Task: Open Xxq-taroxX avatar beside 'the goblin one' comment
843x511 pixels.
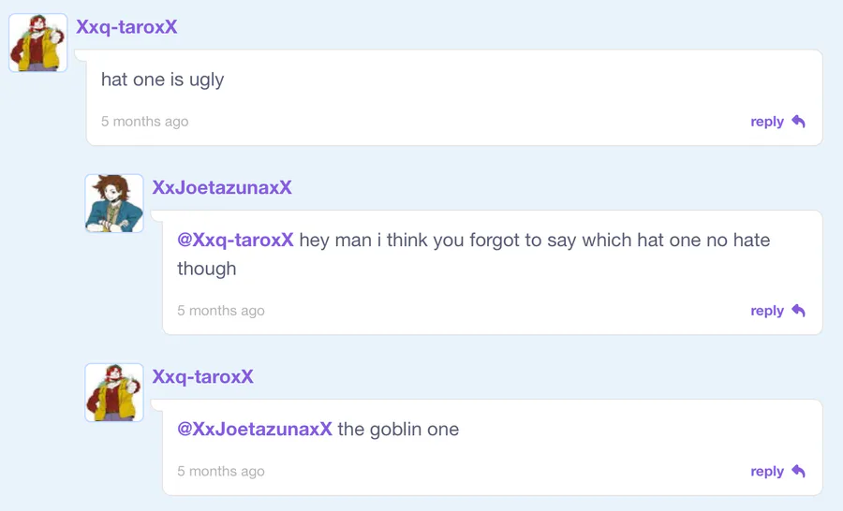Action: pyautogui.click(x=114, y=392)
